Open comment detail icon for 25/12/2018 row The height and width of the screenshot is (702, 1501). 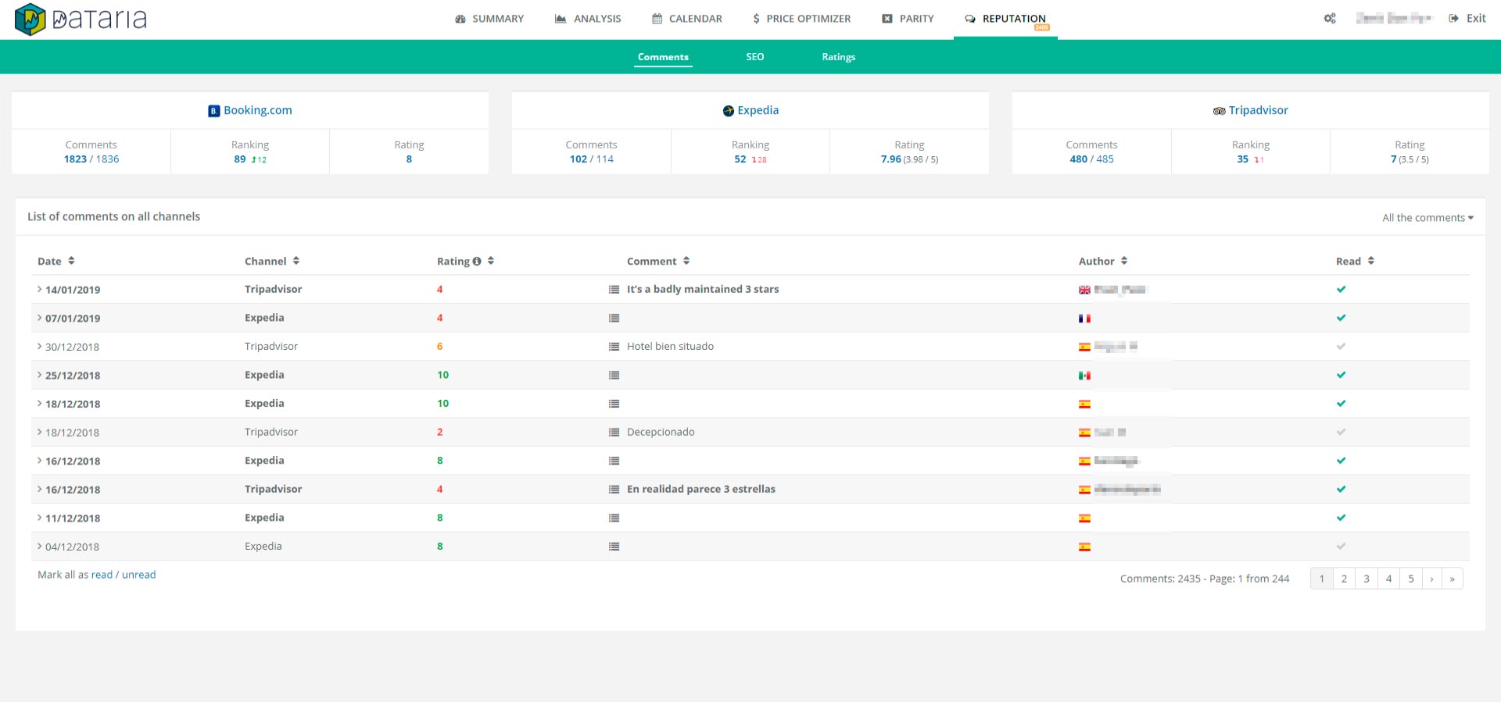pos(614,376)
